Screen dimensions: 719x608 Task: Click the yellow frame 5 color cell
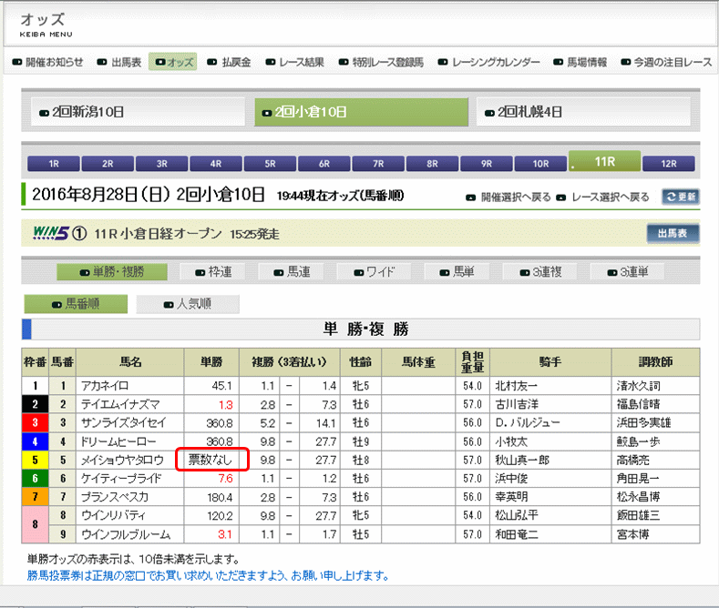click(35, 461)
